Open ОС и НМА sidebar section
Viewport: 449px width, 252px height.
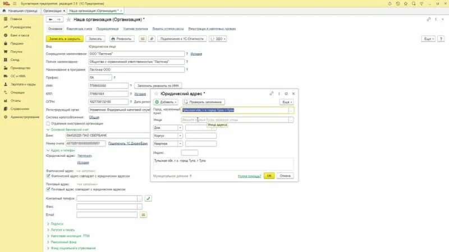point(18,76)
